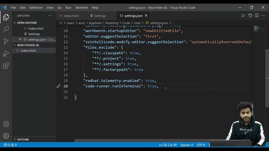Image resolution: width=269 pixels, height=151 pixels.
Task: Click the asus breadcrumb segment
Action: tap(82, 23)
